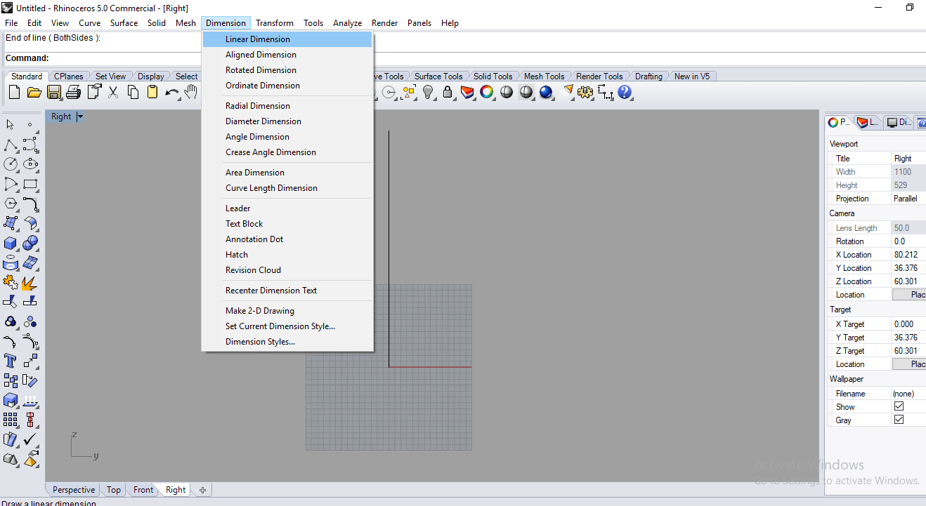Click the Projection value Parallel

[x=908, y=199]
